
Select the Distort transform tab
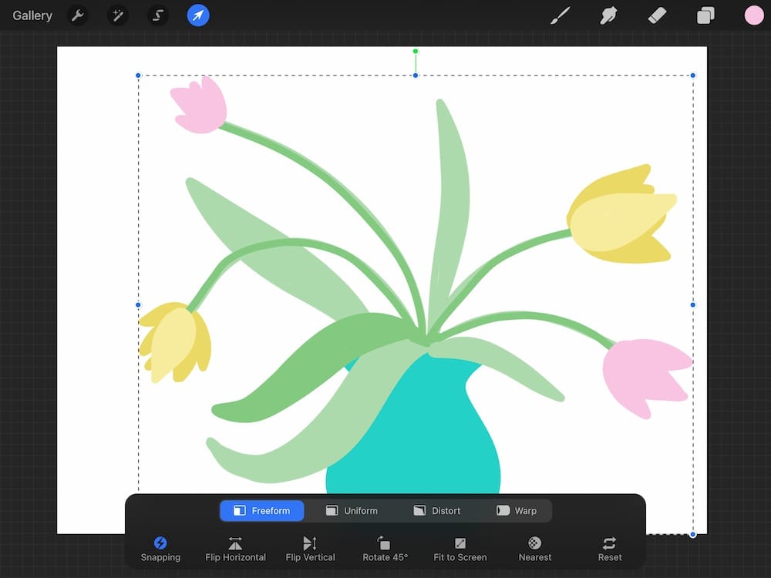pyautogui.click(x=437, y=510)
